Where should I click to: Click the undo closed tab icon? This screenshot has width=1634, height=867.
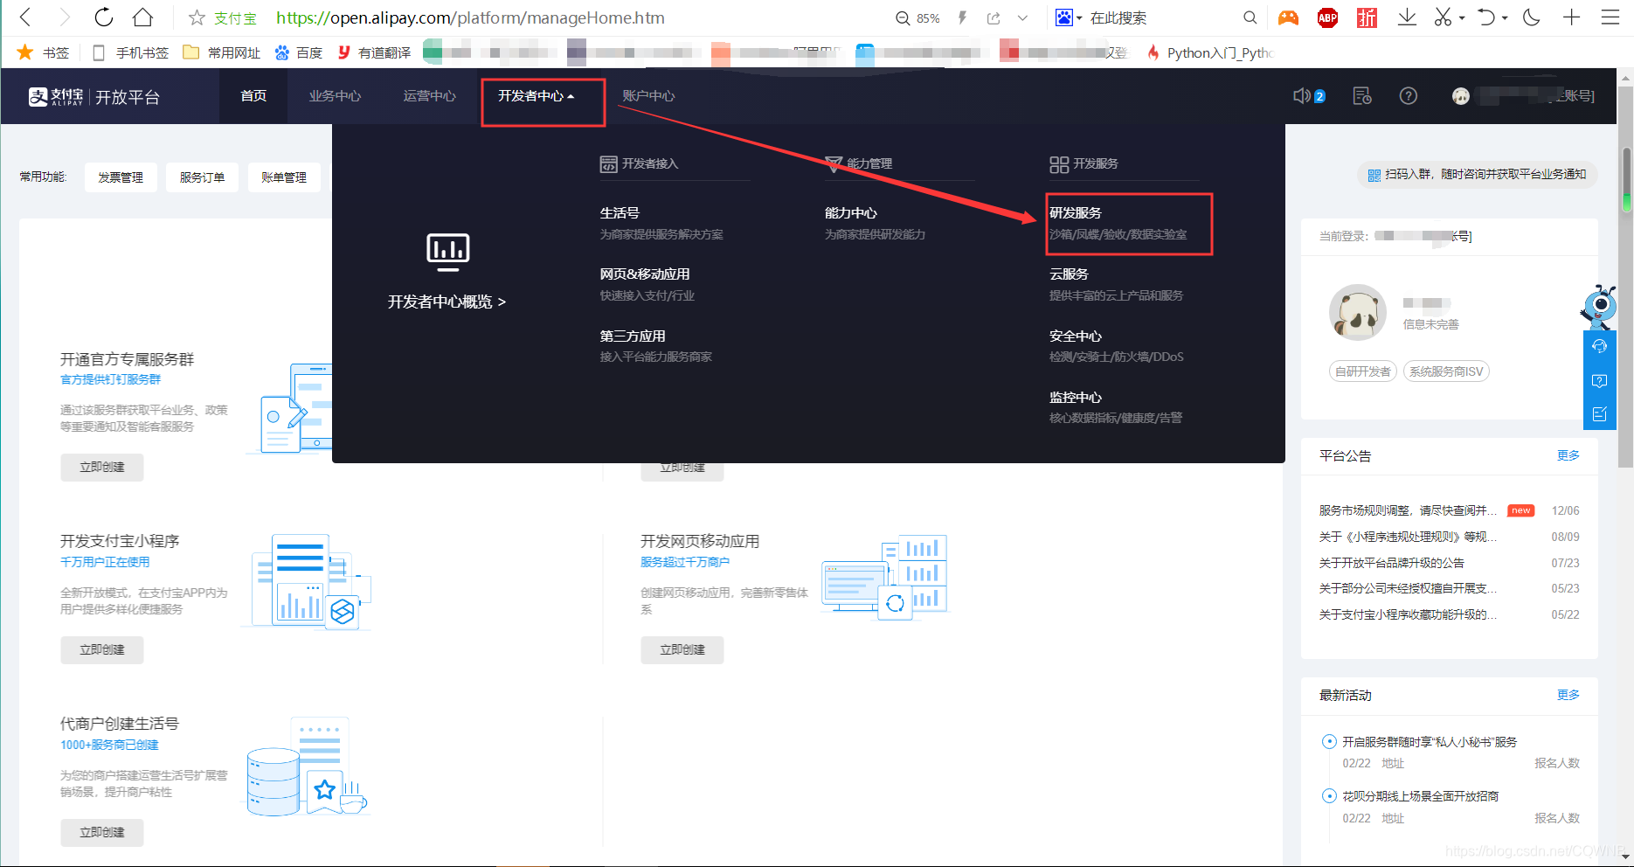[x=1486, y=17]
